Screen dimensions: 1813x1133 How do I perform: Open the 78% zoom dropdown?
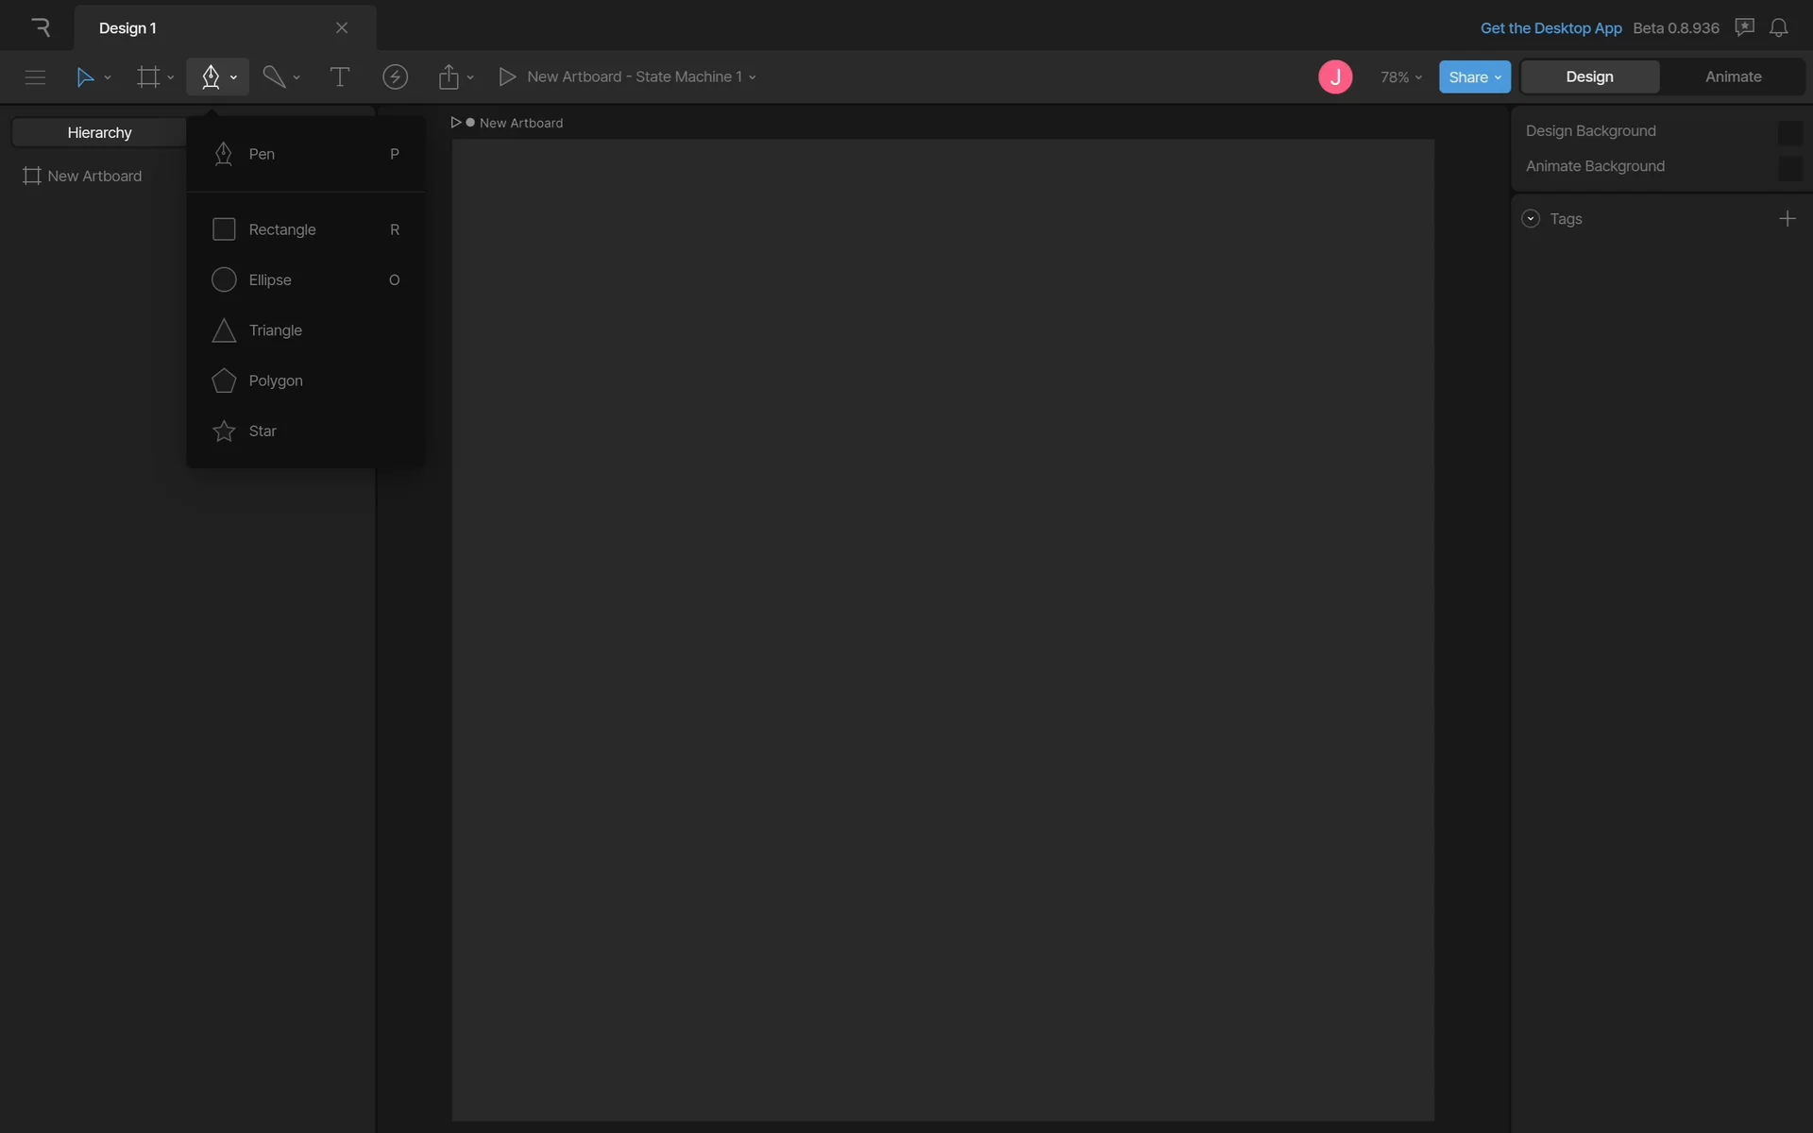point(1400,77)
